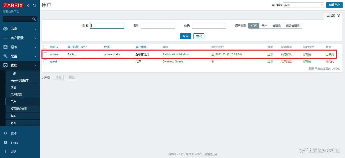
Task: Click the reports bar-chart icon
Action: click(5, 47)
